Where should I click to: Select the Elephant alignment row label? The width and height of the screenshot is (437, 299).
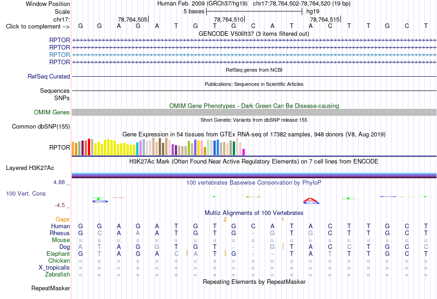point(58,254)
